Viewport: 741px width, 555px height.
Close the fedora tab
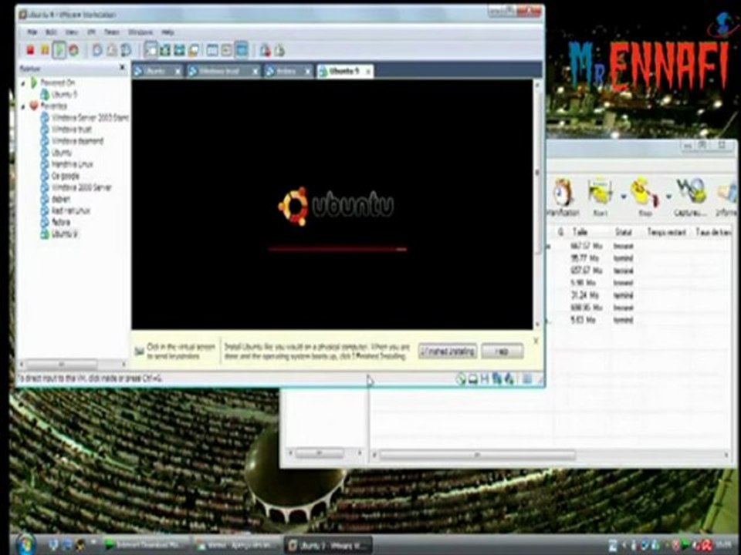(x=308, y=71)
